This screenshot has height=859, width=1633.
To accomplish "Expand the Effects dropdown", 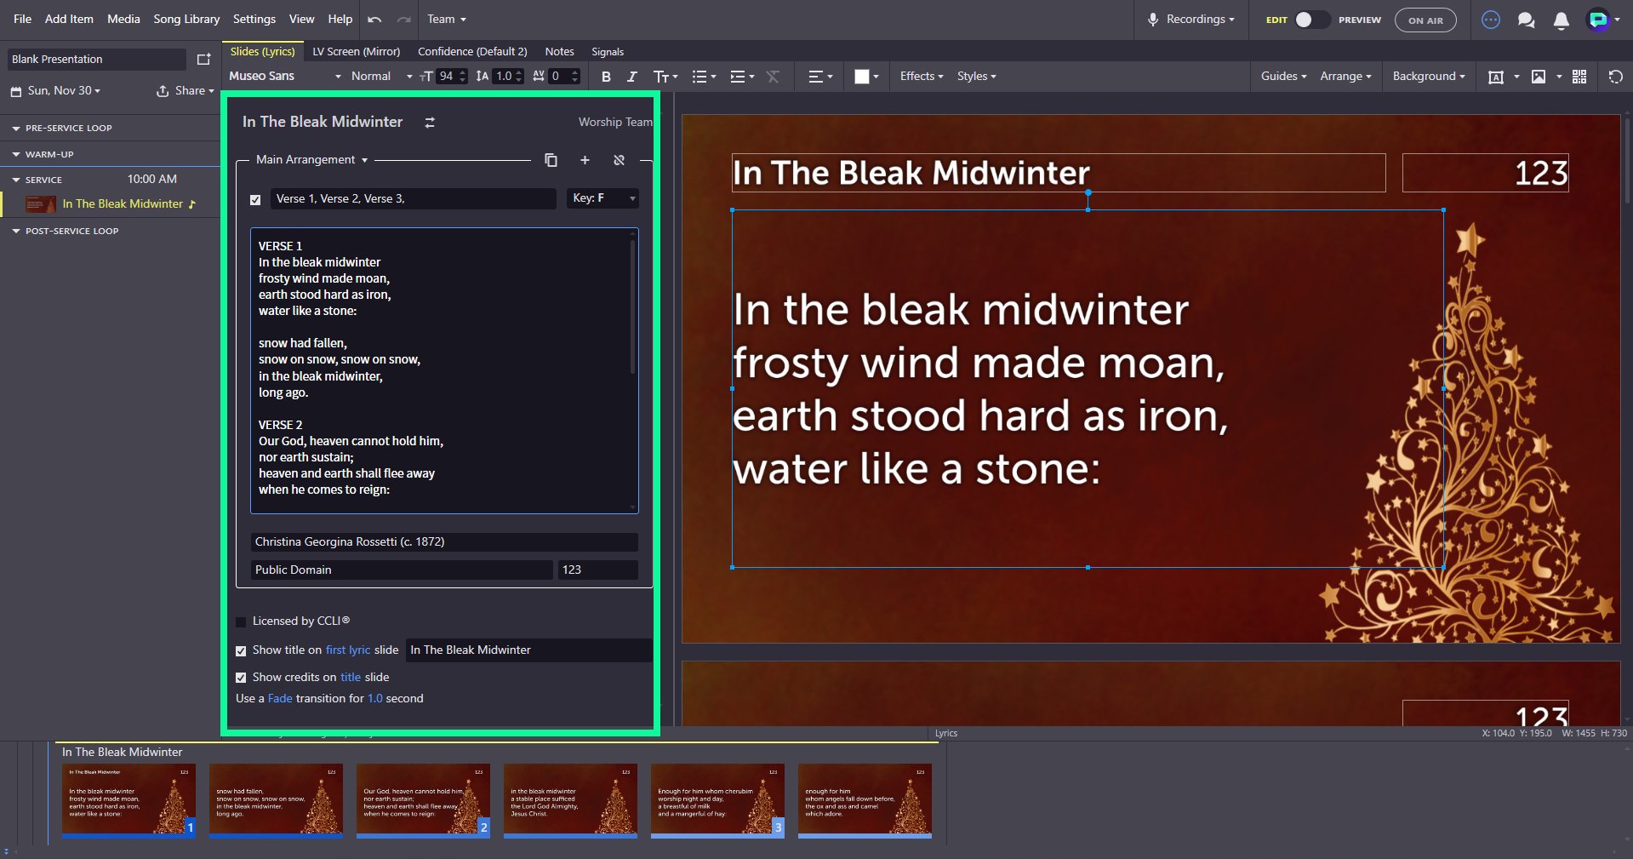I will tap(922, 77).
